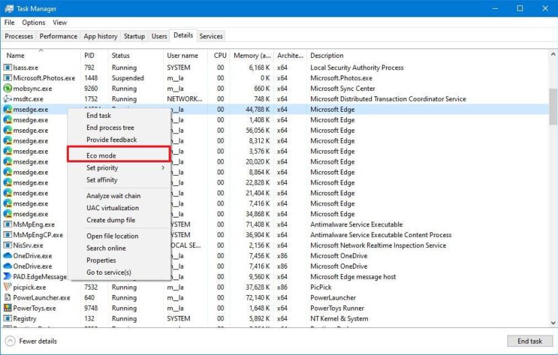Screen dimensions: 558x355
Task: Open the View menu
Action: pyautogui.click(x=60, y=22)
